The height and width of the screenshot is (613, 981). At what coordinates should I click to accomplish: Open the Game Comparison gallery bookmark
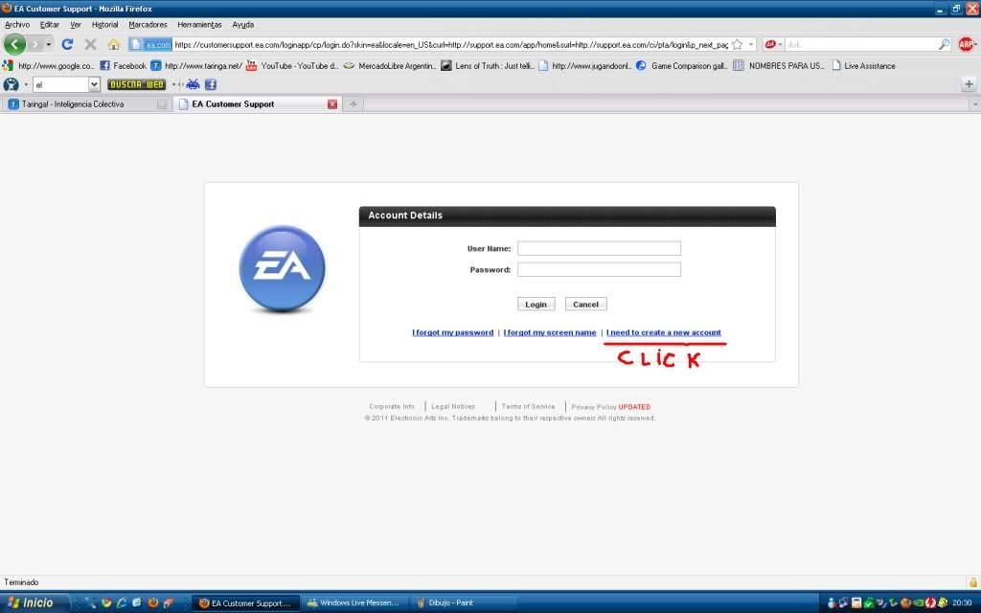681,66
